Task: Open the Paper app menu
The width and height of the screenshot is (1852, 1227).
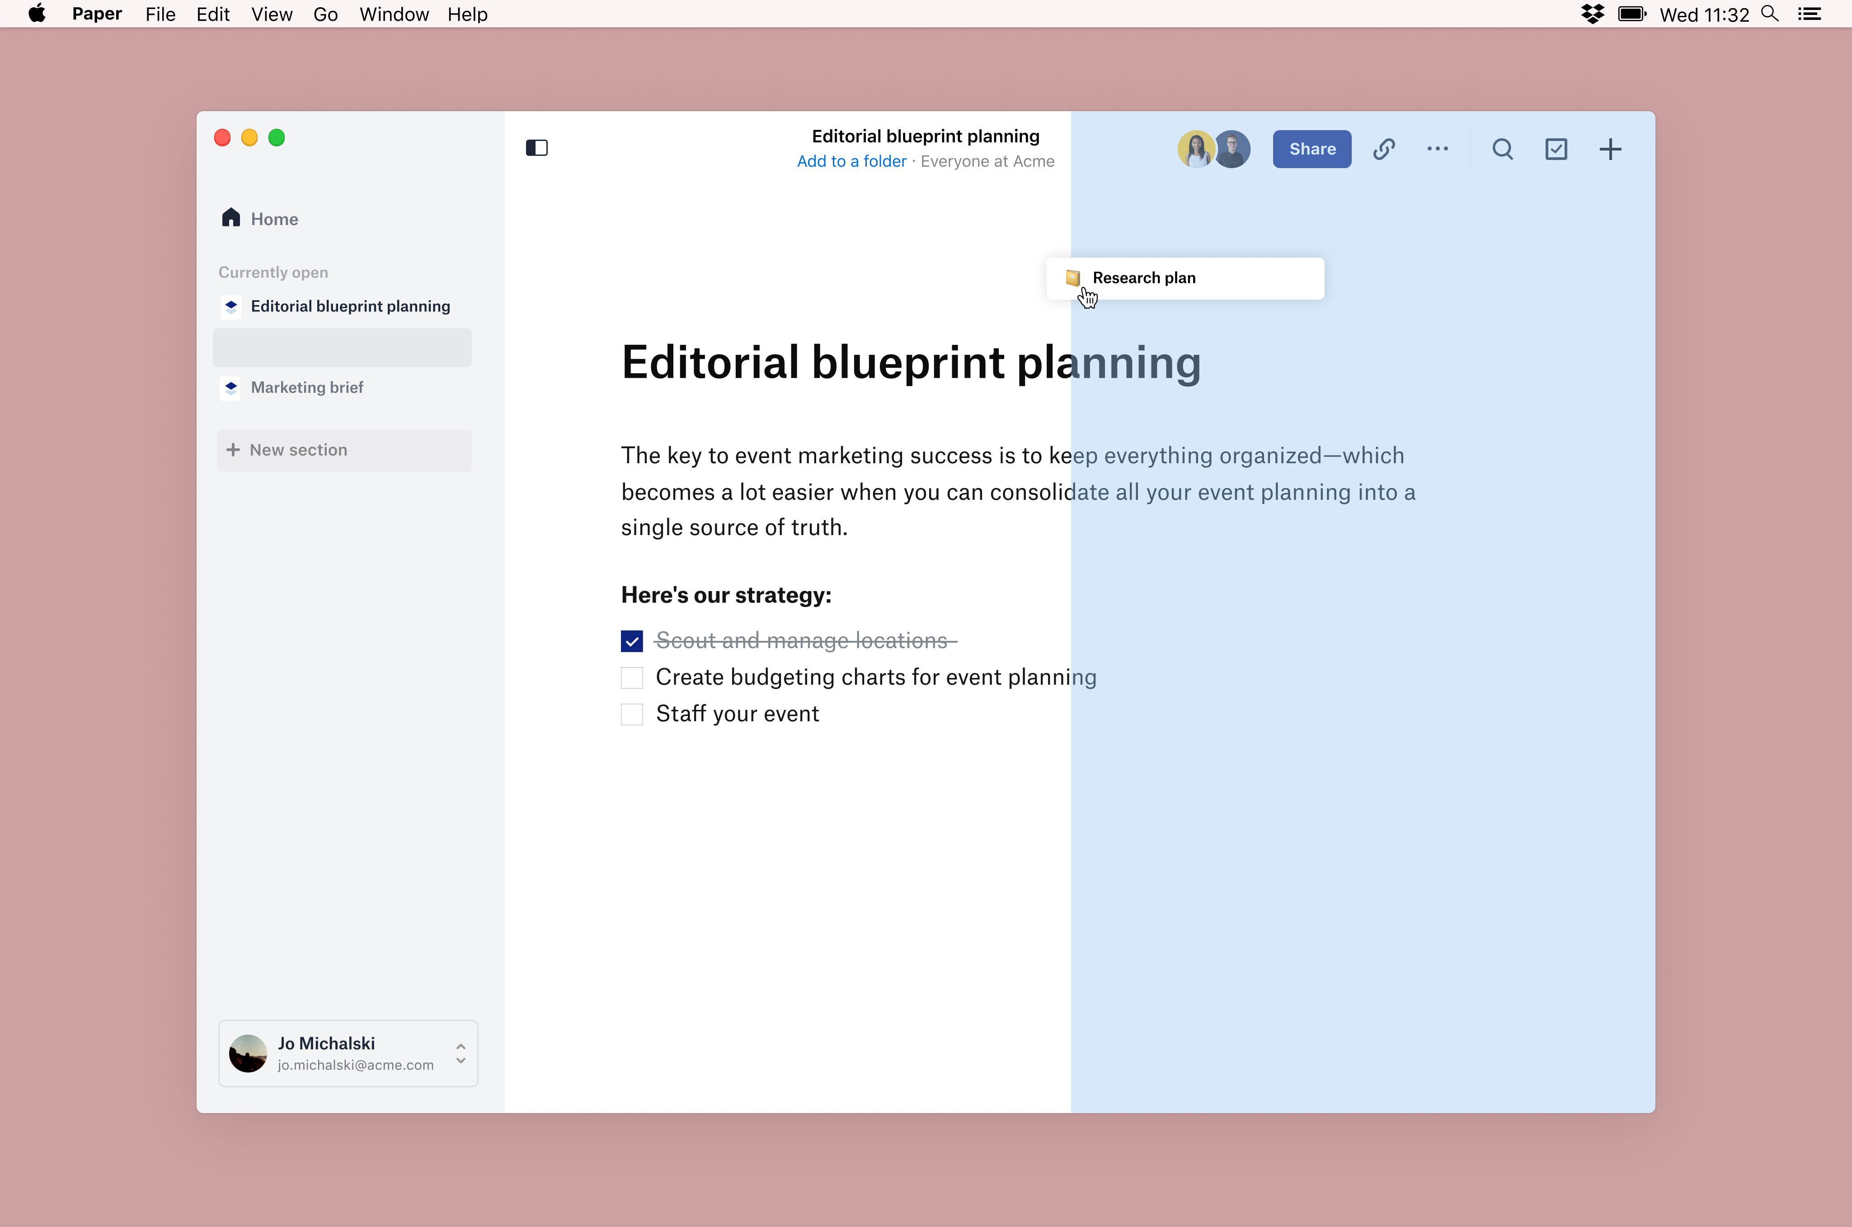Action: tap(97, 14)
